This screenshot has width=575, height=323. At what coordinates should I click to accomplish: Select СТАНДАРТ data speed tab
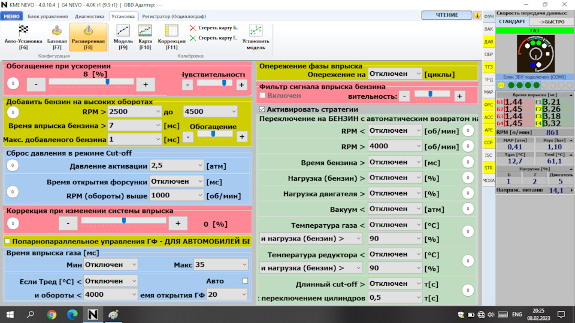(512, 22)
